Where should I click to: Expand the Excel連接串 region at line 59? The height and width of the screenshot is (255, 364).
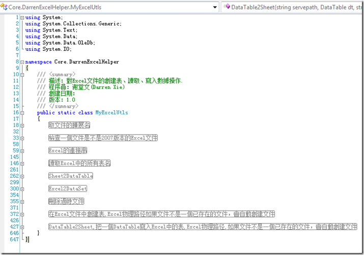[22, 151]
